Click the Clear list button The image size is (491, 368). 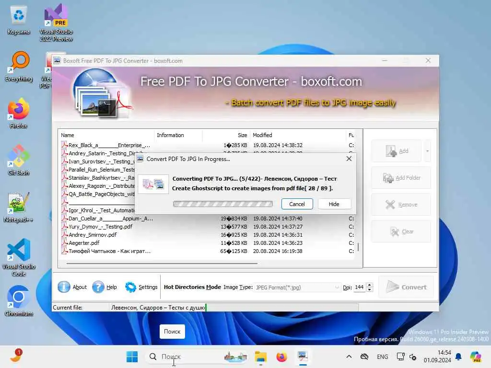(401, 231)
